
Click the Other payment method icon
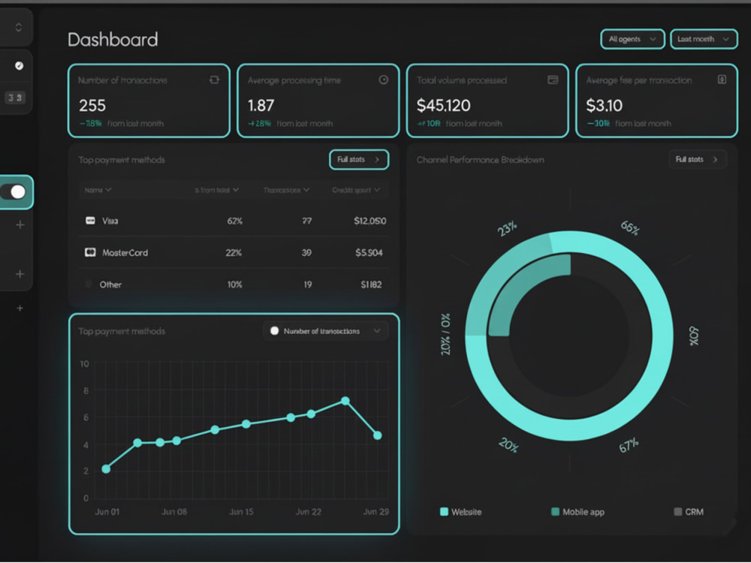pyautogui.click(x=88, y=284)
